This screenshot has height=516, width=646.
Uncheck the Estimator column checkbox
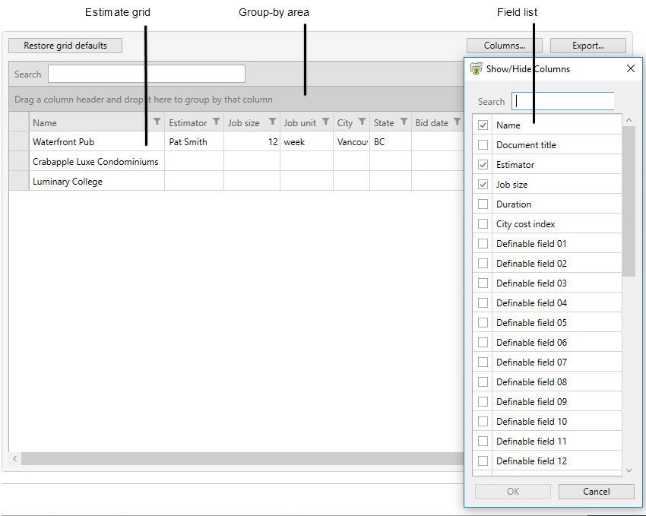(x=483, y=165)
